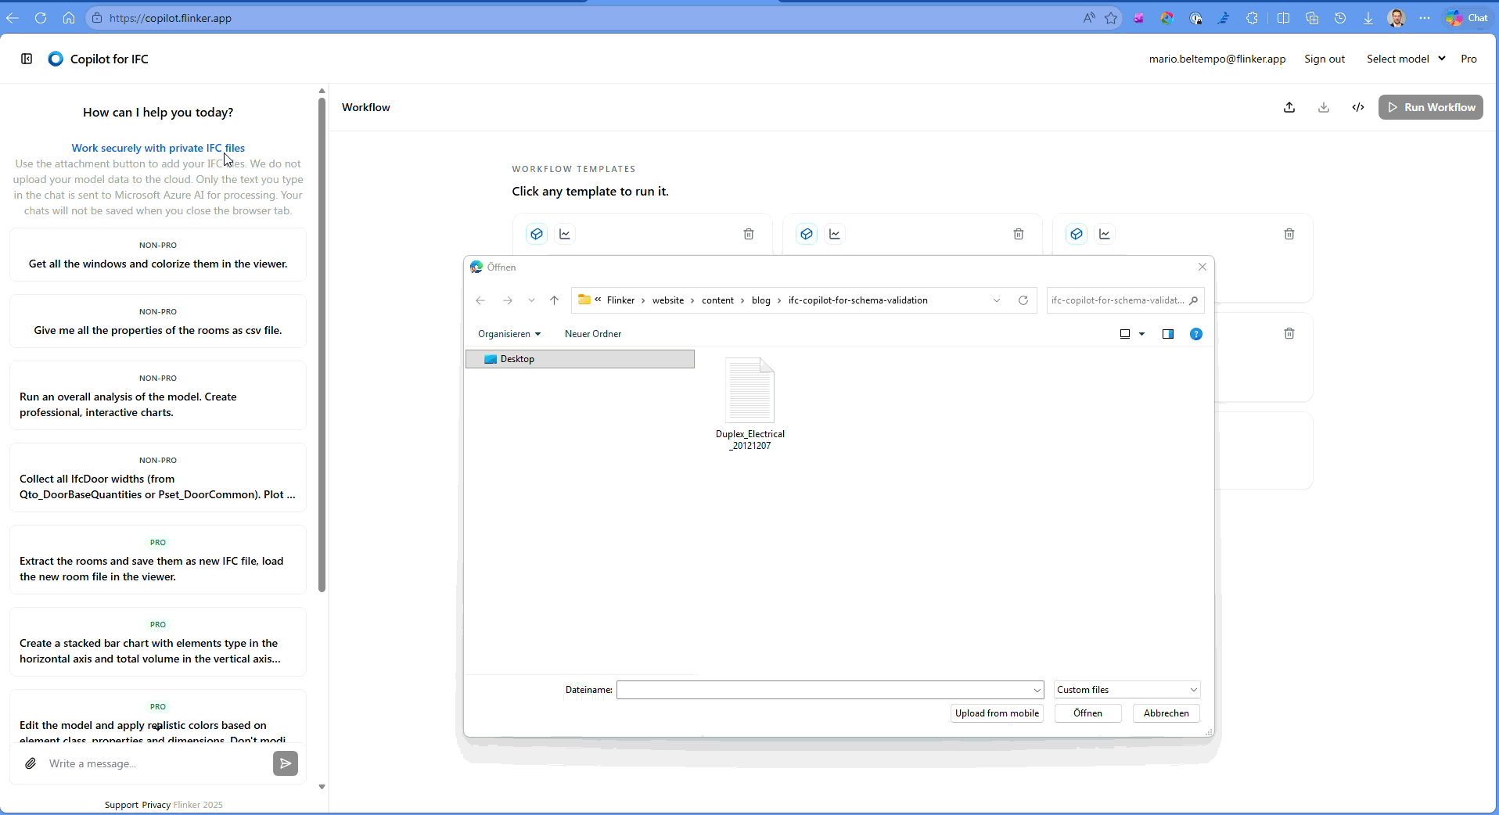Select the Desktop folder in navigation pane
This screenshot has height=815, width=1499.
(x=517, y=359)
